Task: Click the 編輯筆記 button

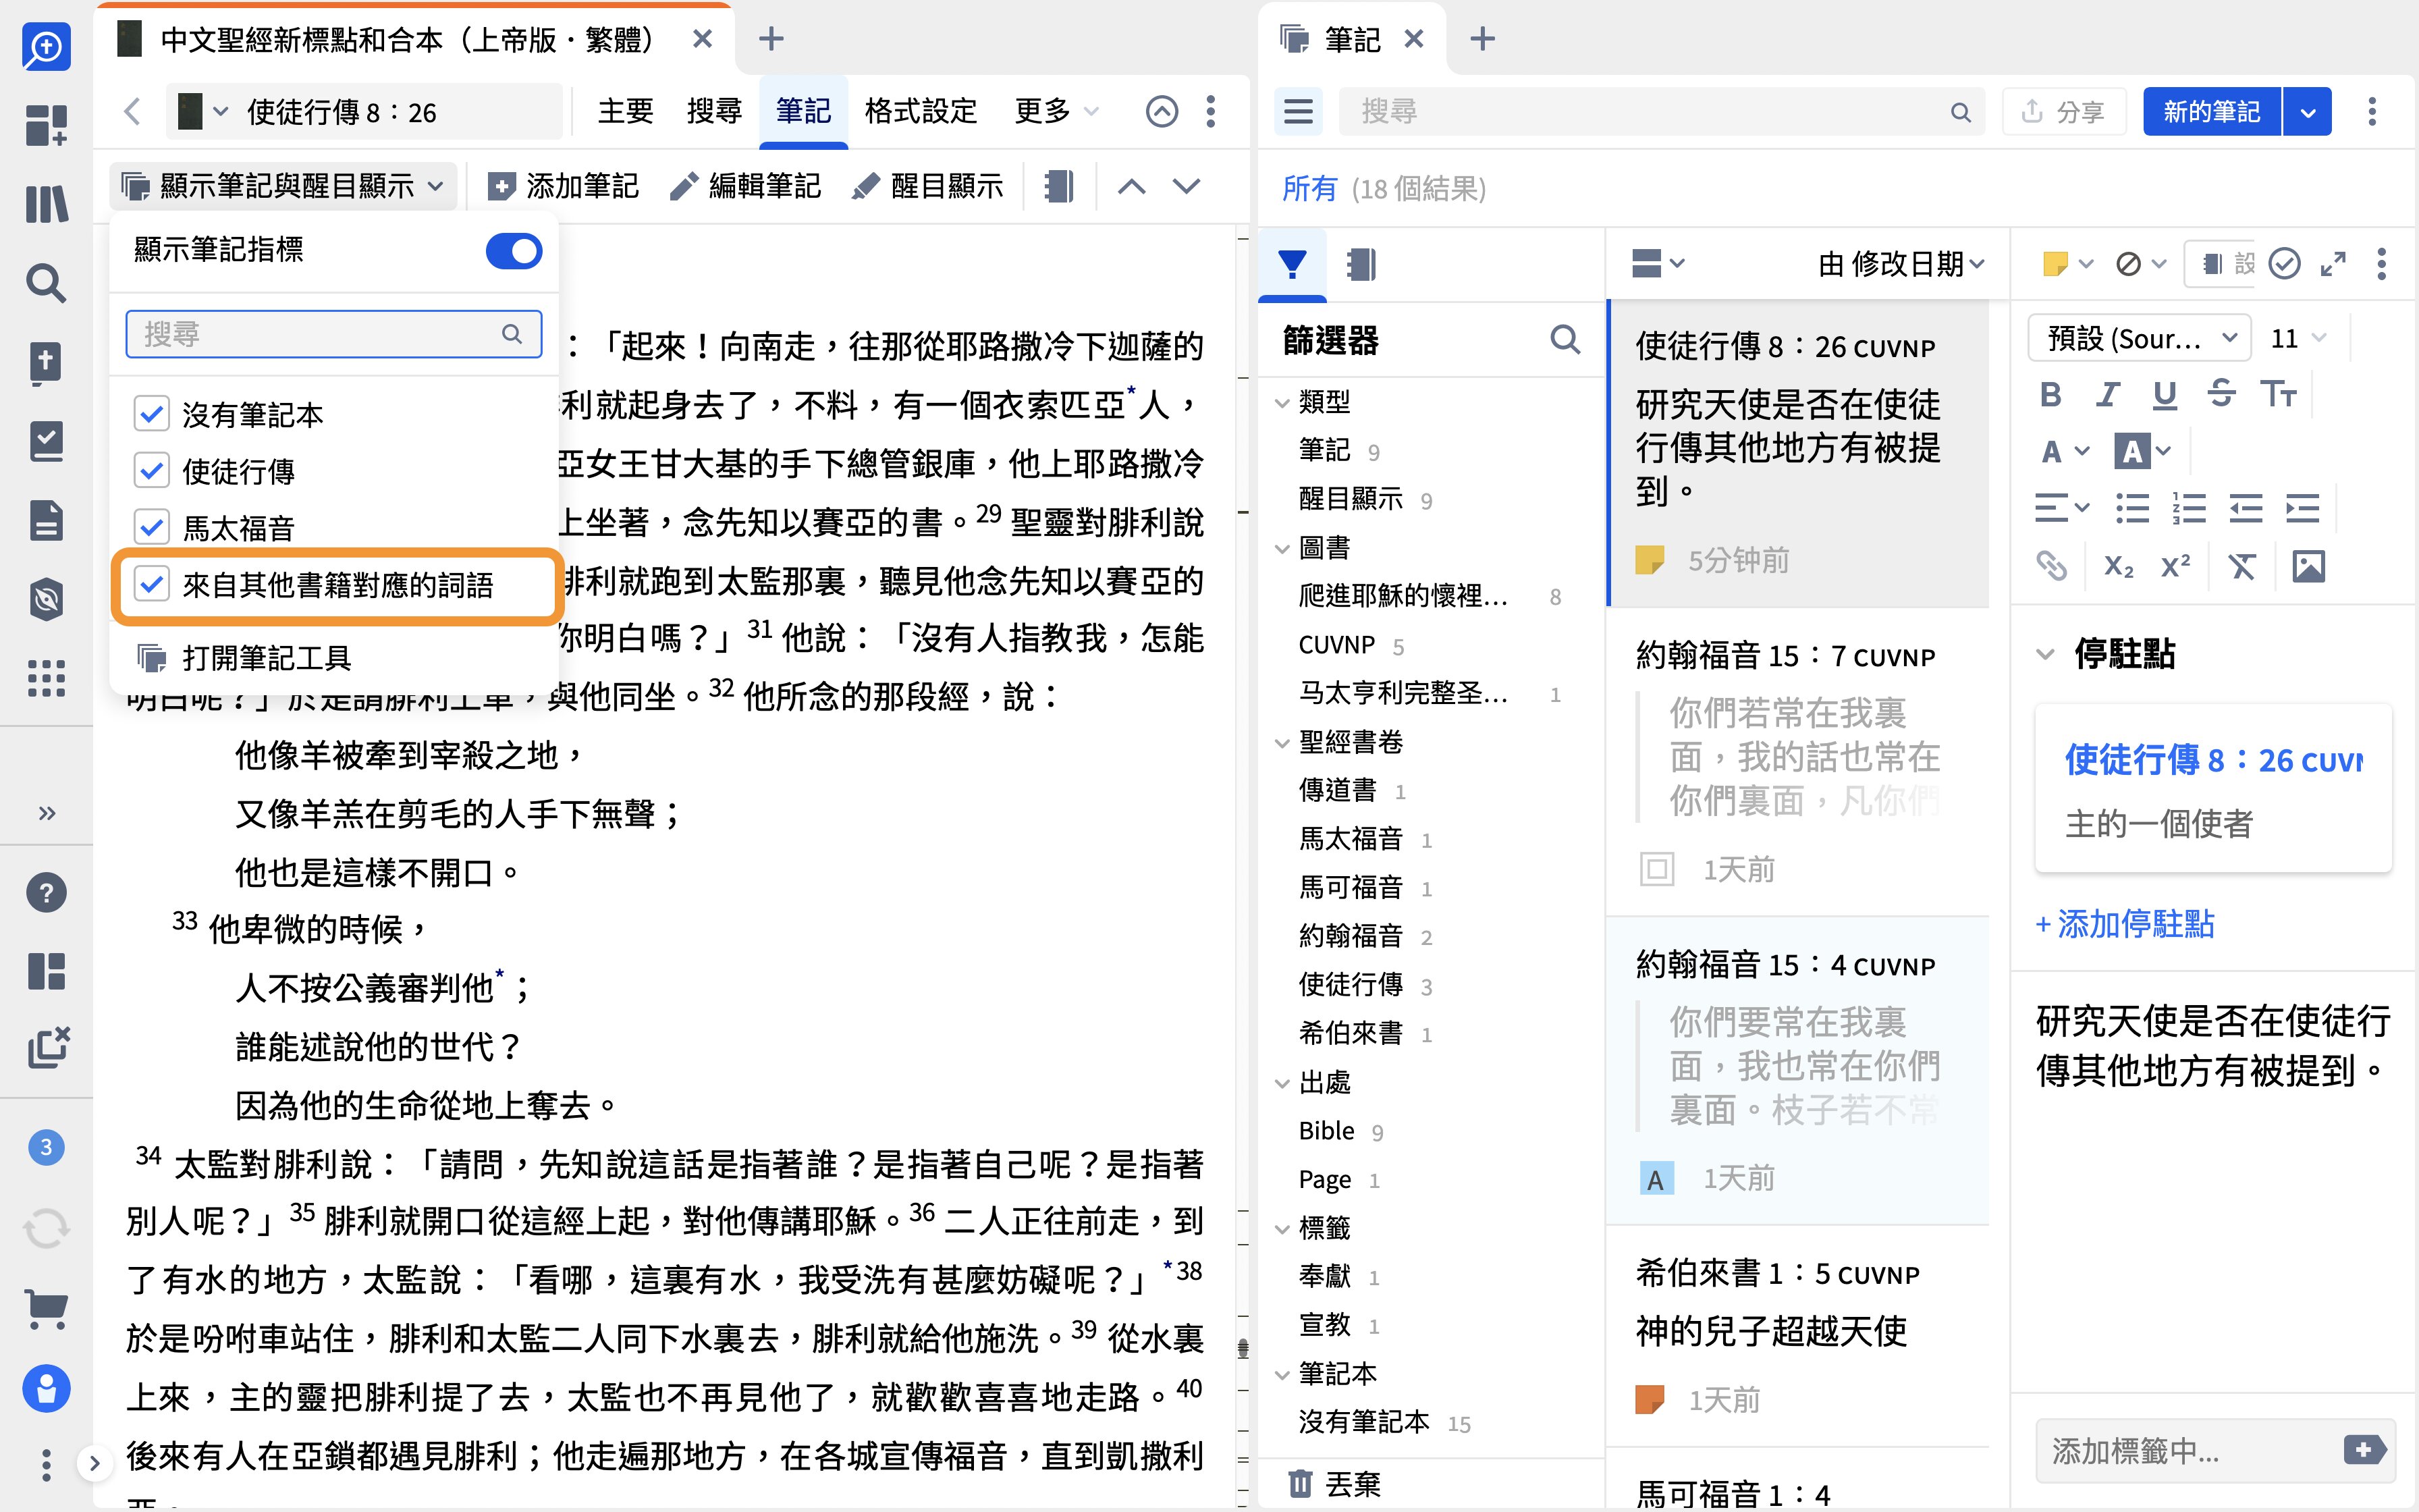Action: [x=746, y=186]
